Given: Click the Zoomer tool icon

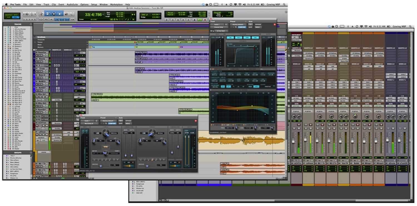Looking at the screenshot, I should pos(41,14).
